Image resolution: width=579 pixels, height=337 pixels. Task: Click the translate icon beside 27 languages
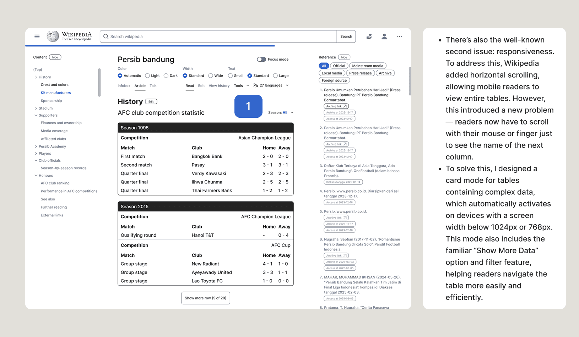tap(255, 85)
